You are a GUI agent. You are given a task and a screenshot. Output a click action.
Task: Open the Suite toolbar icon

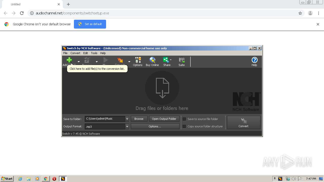tap(181, 62)
